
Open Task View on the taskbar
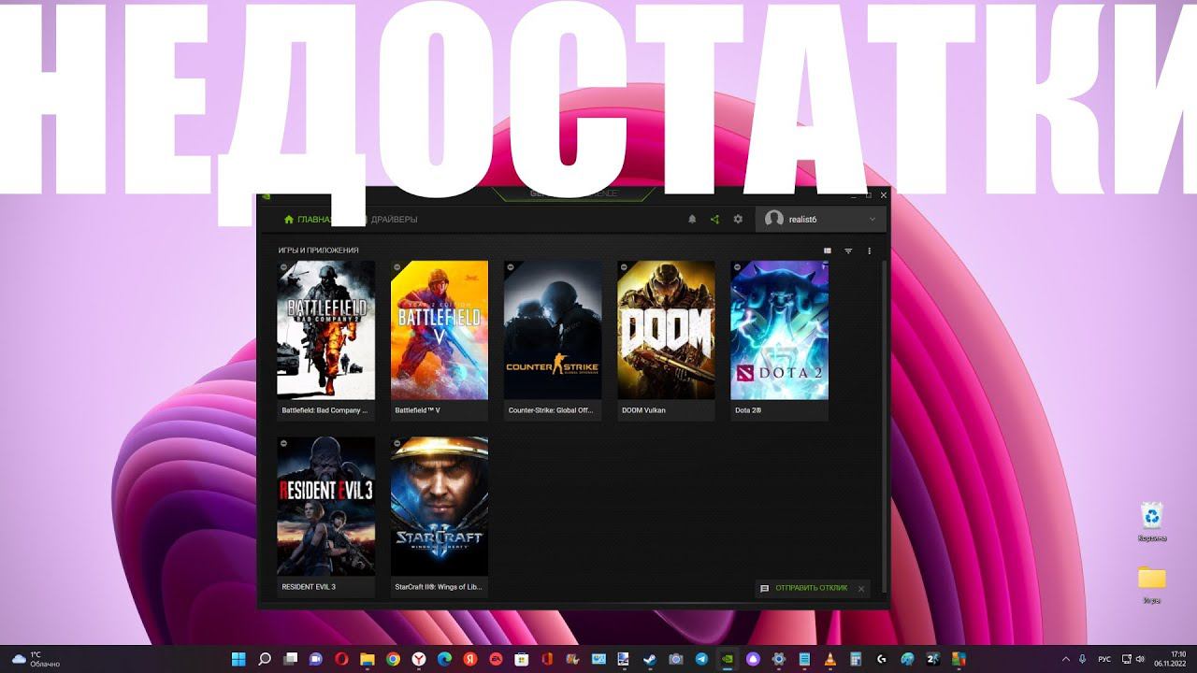[x=291, y=659]
